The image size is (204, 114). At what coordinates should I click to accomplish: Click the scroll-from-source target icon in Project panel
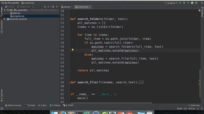click(x=45, y=7)
